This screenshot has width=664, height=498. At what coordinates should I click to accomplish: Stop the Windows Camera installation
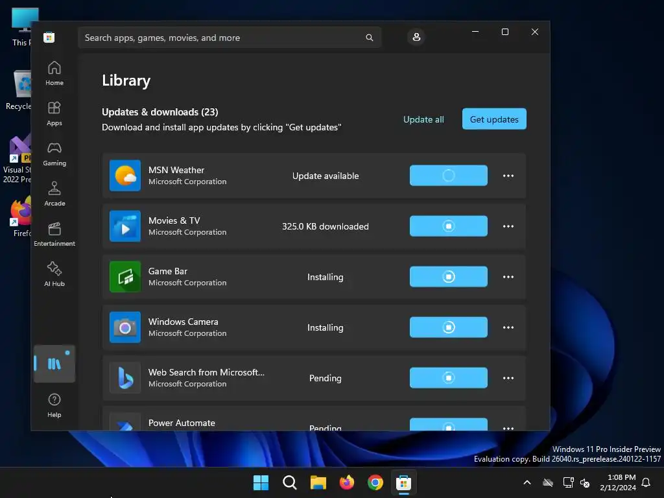tap(449, 327)
